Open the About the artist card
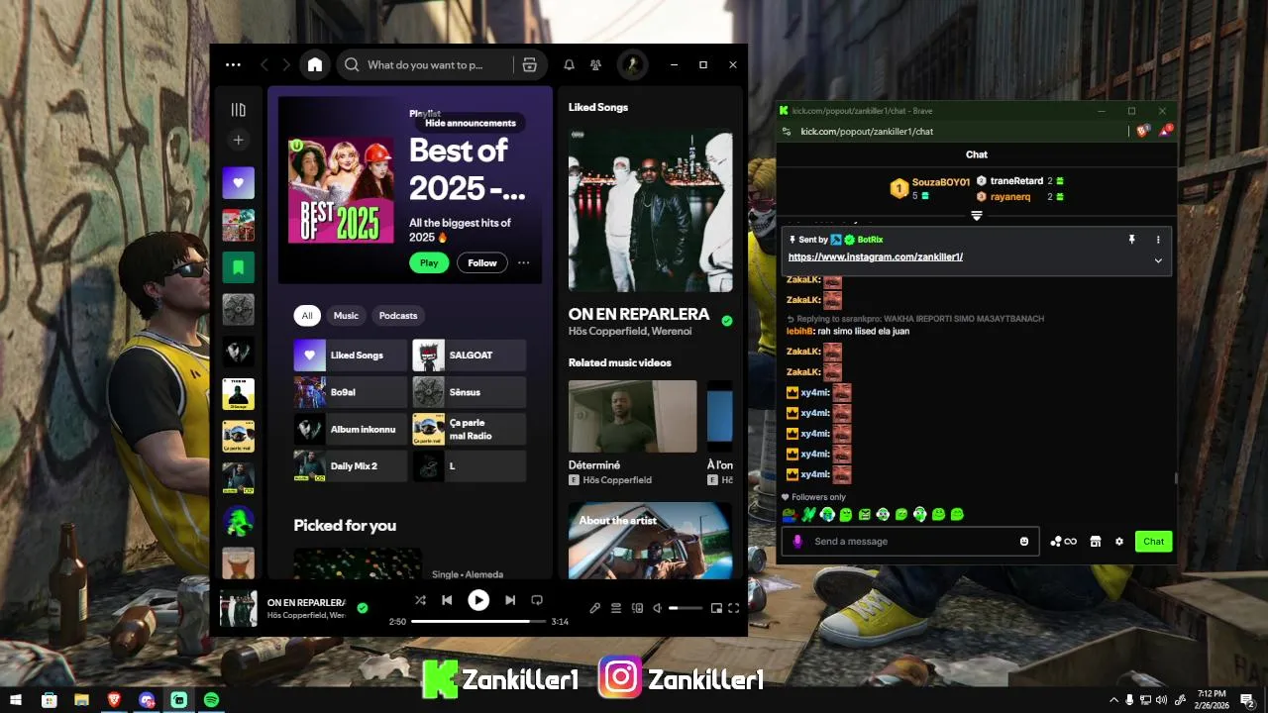Image resolution: width=1268 pixels, height=713 pixels. 650,541
